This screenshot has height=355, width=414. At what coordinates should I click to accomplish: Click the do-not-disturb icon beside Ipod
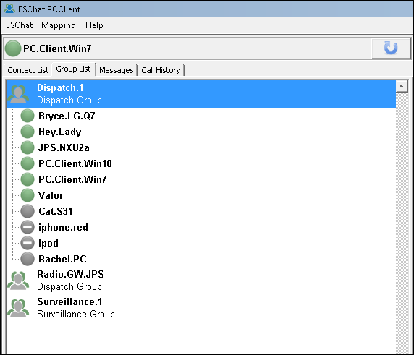28,243
